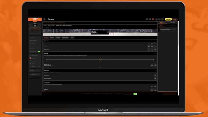
Task: Open the My Bets tab
Action: pos(173,23)
